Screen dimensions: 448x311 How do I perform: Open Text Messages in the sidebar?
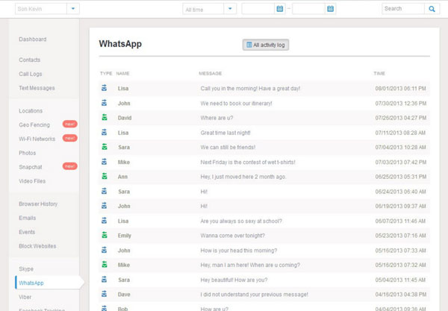coord(37,88)
